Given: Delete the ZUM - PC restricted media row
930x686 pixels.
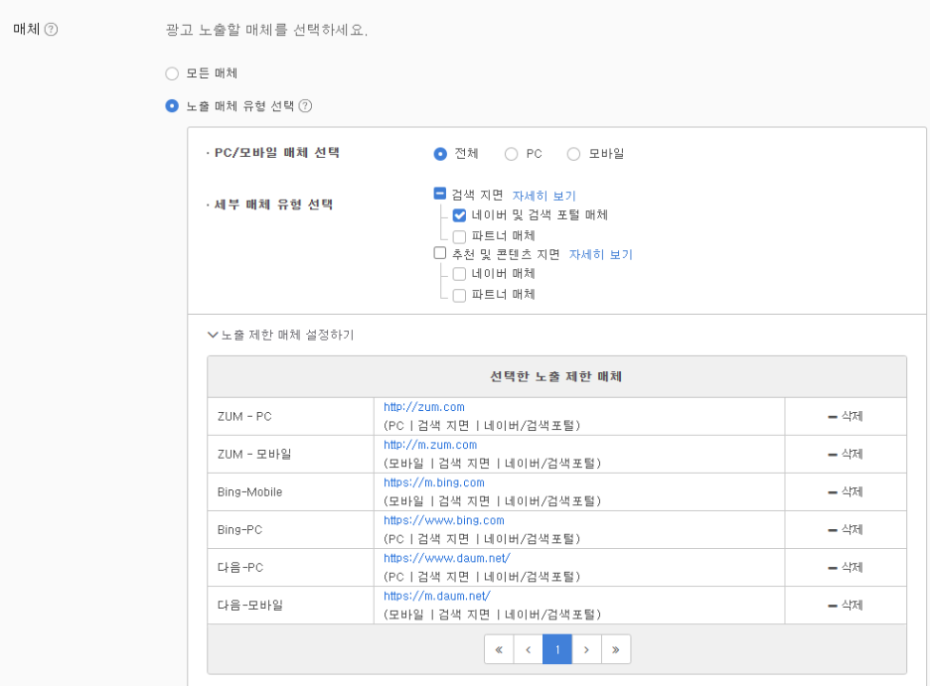Looking at the screenshot, I should 846,416.
